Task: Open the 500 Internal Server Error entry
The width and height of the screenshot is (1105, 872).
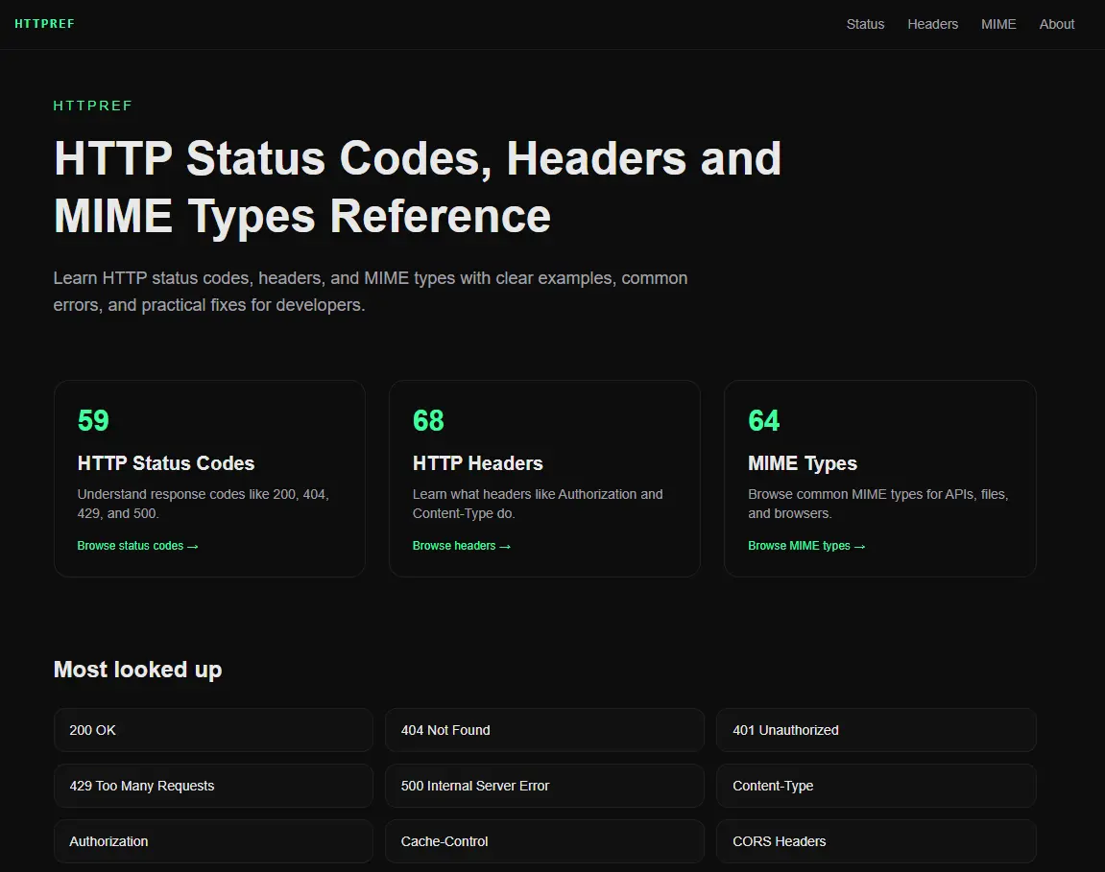Action: pos(544,786)
